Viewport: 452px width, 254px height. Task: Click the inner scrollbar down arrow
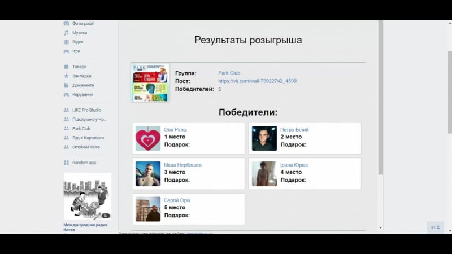coord(380,228)
